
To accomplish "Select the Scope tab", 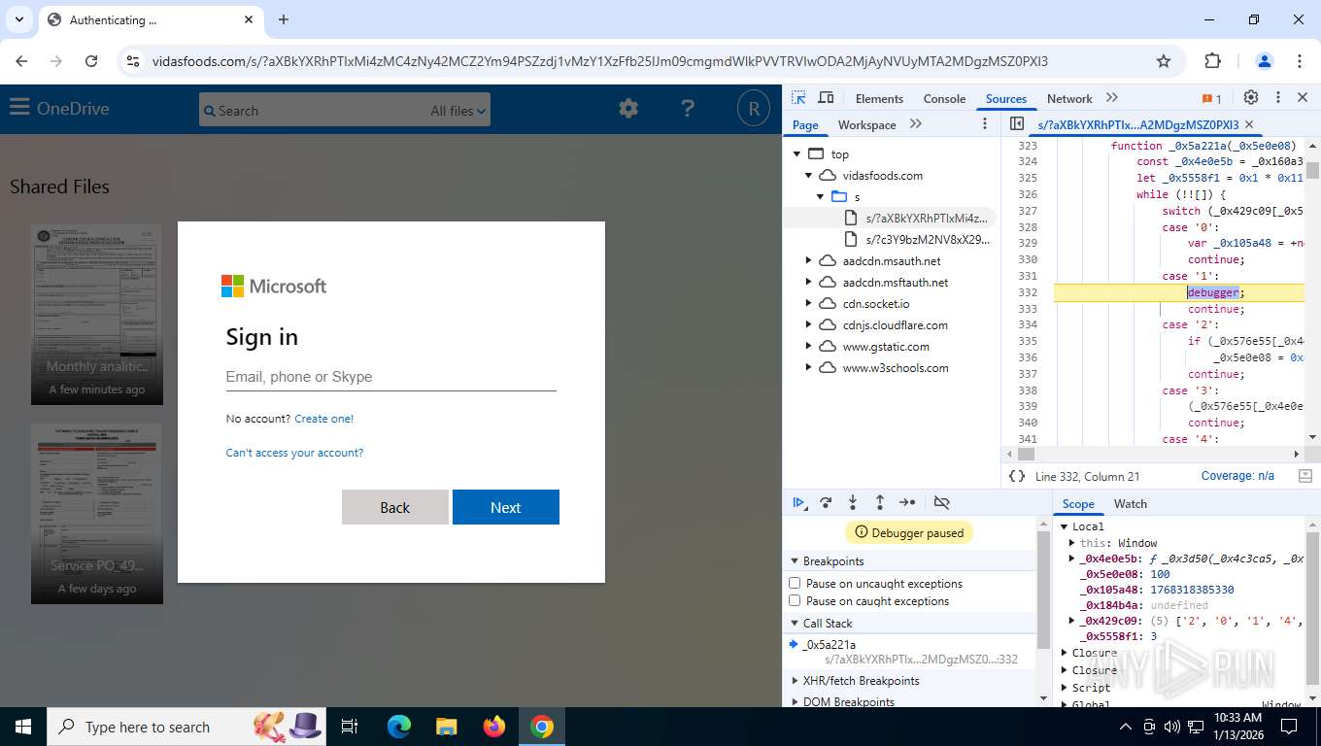I will tap(1077, 503).
